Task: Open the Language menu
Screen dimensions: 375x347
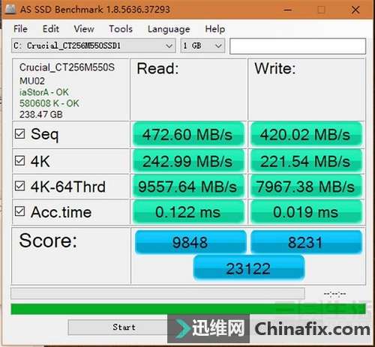Action: [169, 29]
